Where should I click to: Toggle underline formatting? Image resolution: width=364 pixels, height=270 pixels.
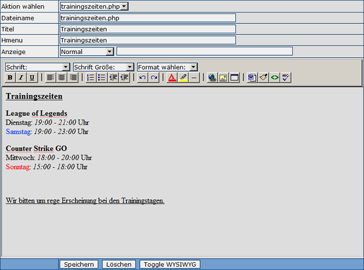32,78
